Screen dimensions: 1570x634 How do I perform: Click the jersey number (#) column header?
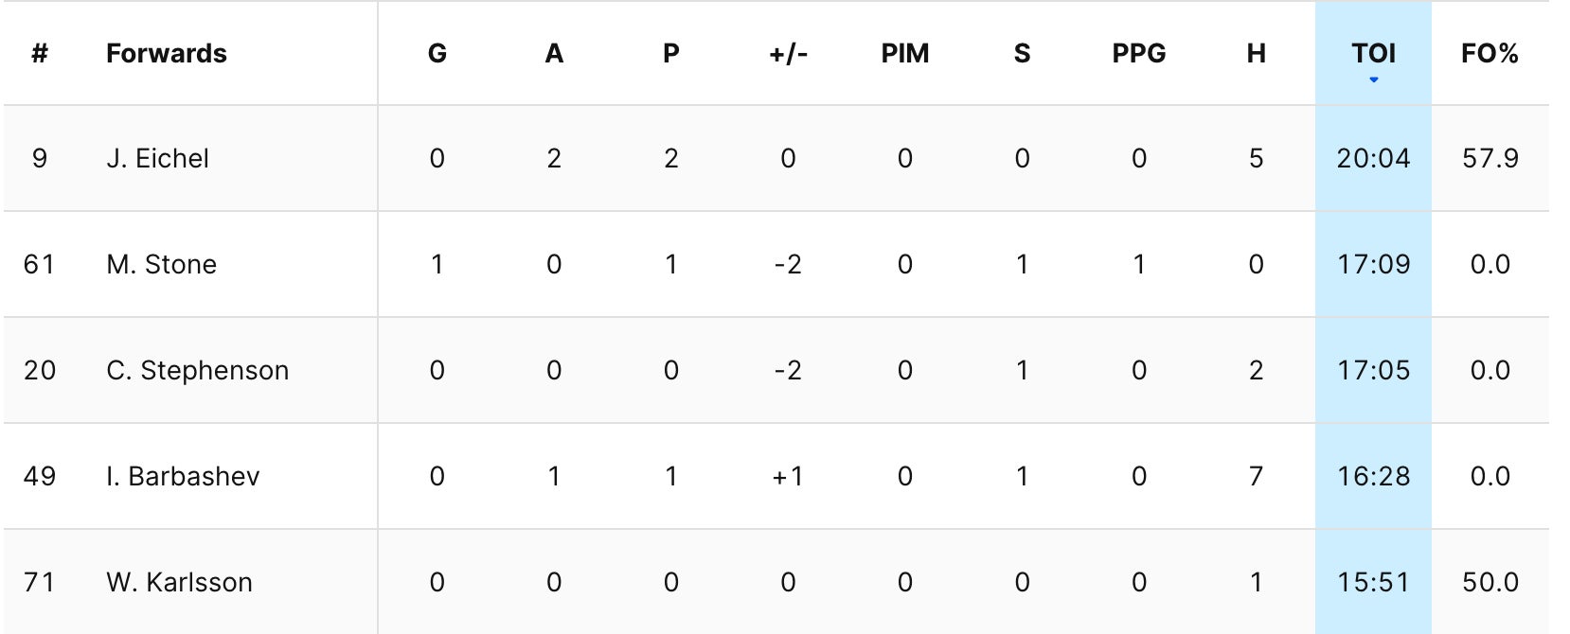[40, 54]
